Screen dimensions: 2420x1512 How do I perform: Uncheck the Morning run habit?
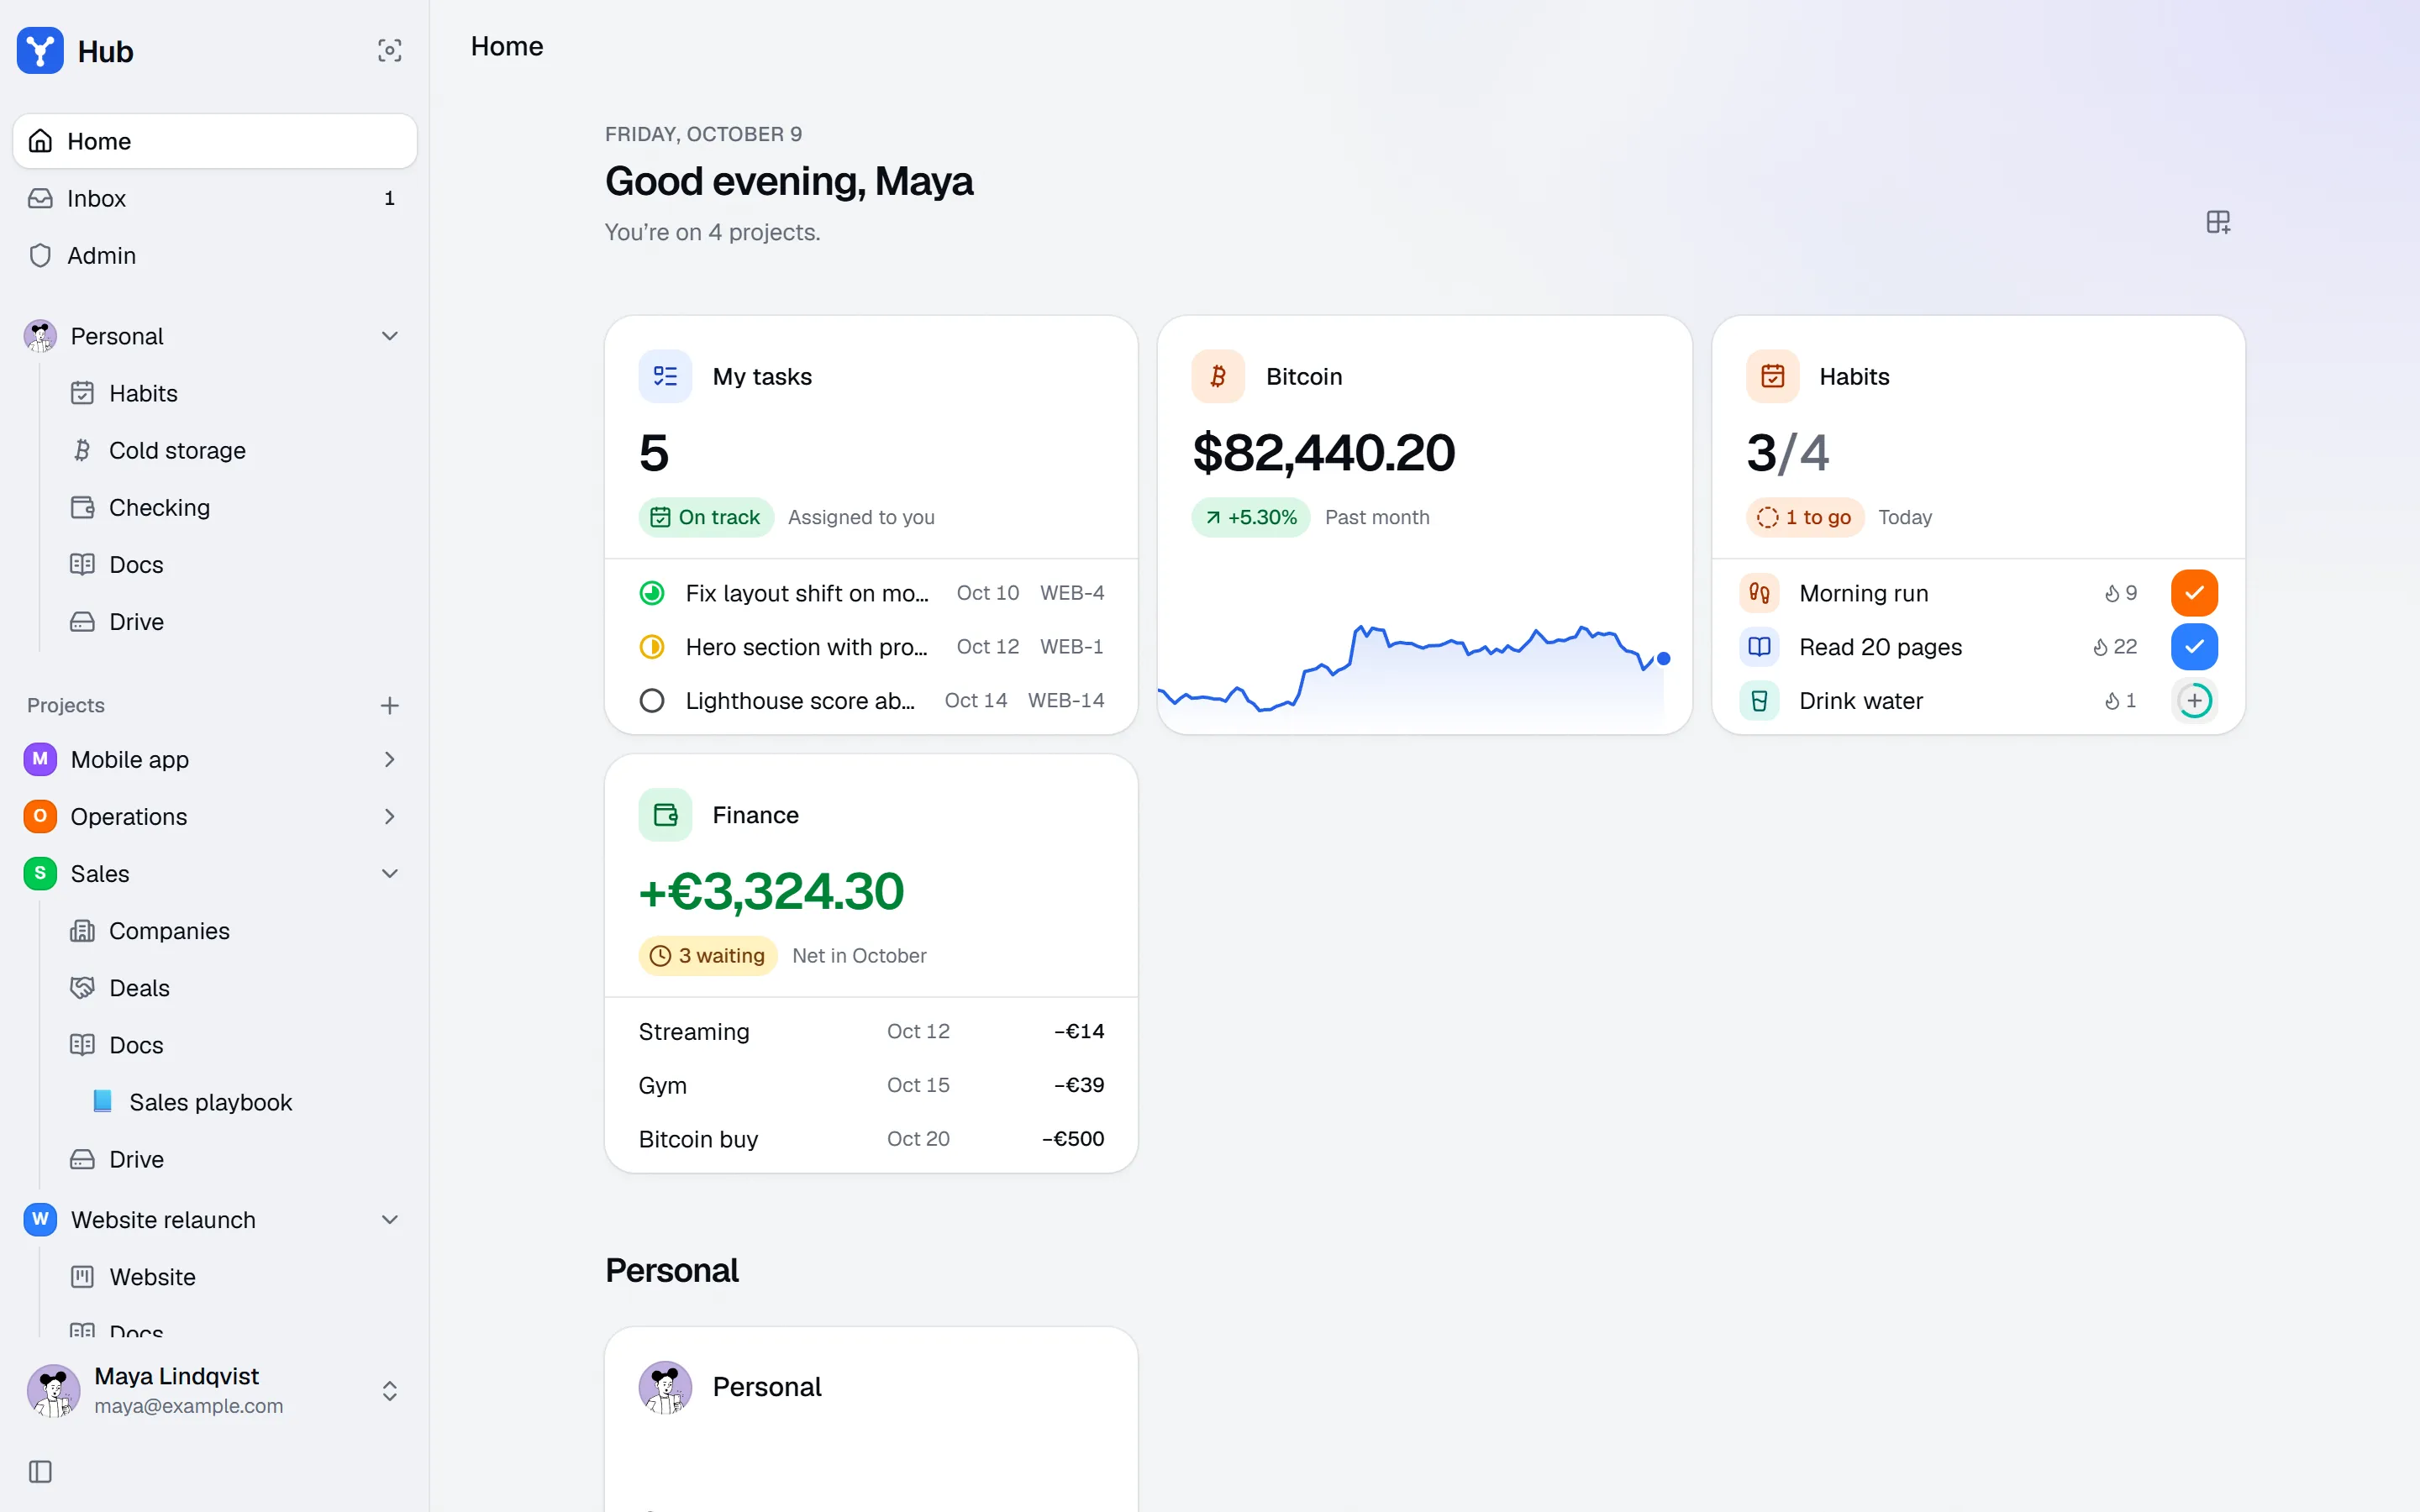pos(2194,593)
